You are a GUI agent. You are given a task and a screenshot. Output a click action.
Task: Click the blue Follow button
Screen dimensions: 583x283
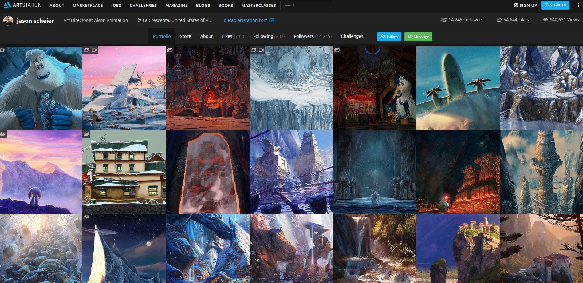tap(389, 37)
